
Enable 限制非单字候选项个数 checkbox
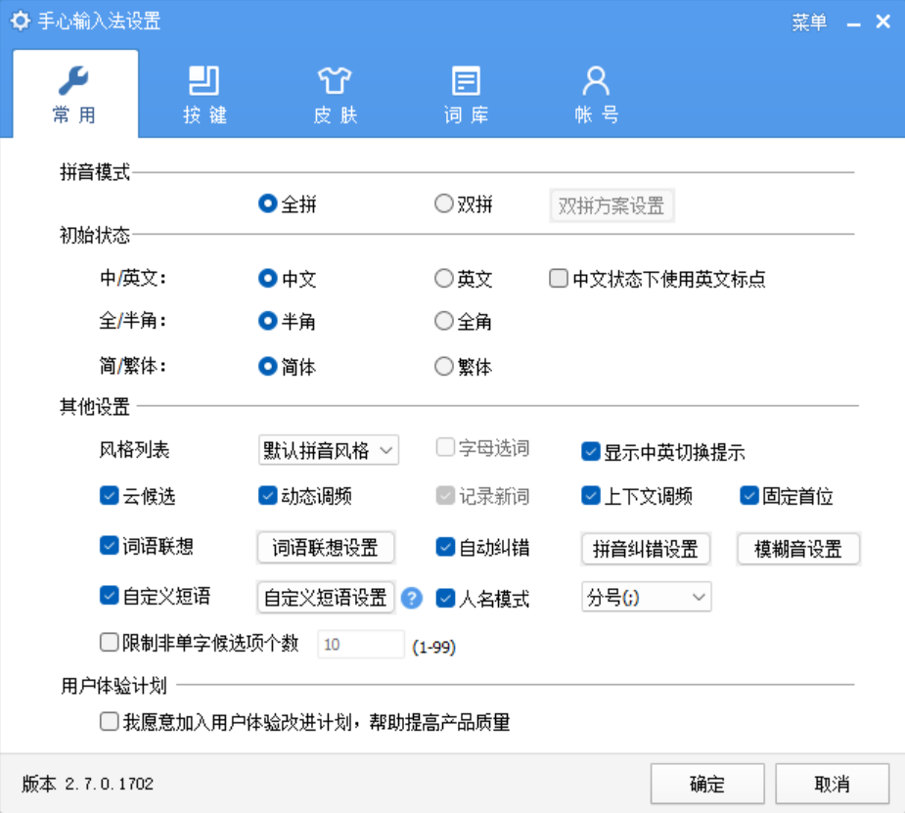[200, 643]
